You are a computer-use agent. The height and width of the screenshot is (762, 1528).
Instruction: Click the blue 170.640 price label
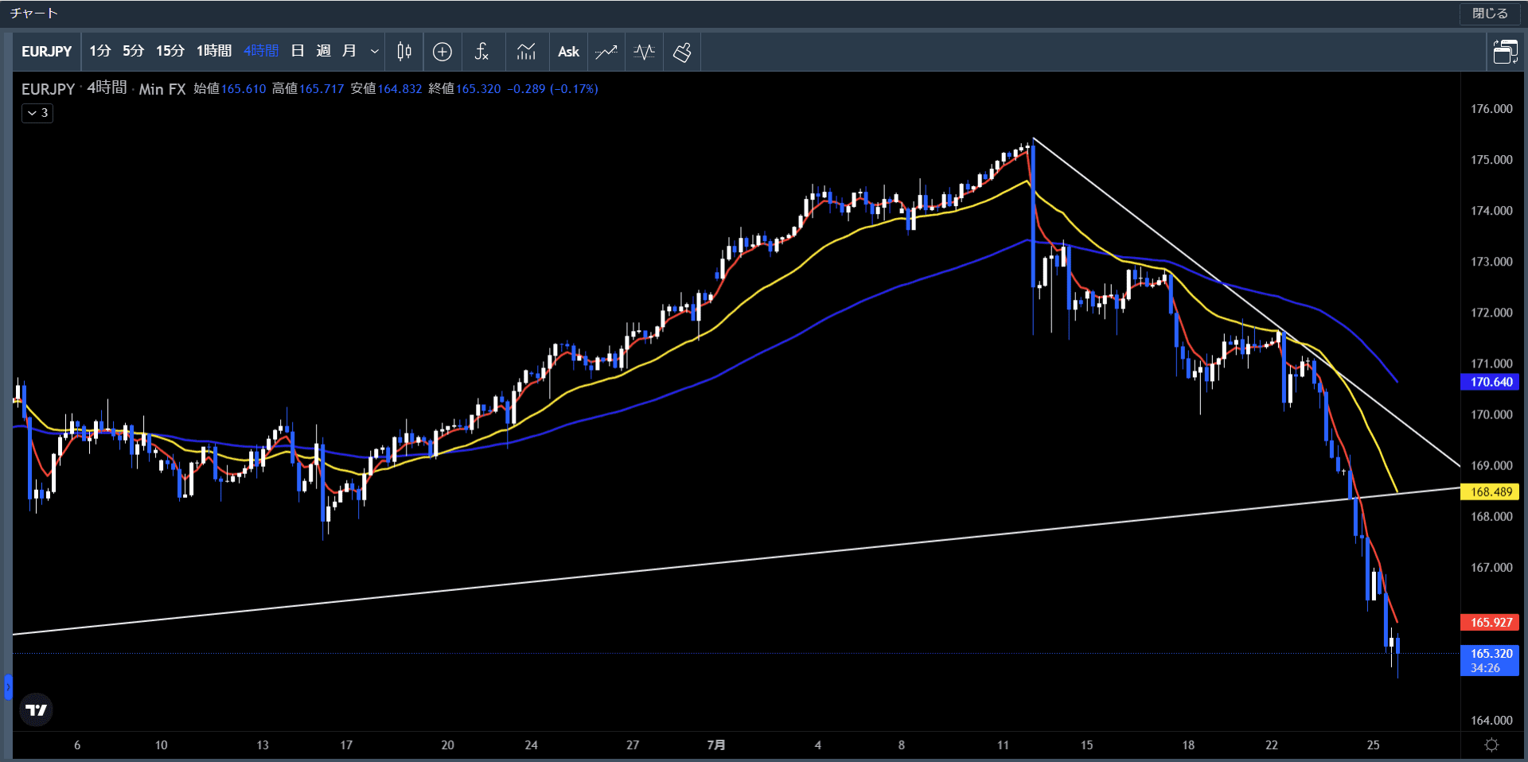(1491, 382)
